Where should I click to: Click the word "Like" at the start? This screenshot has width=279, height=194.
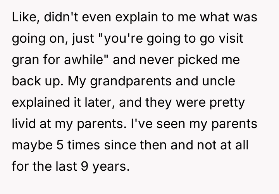[21, 19]
